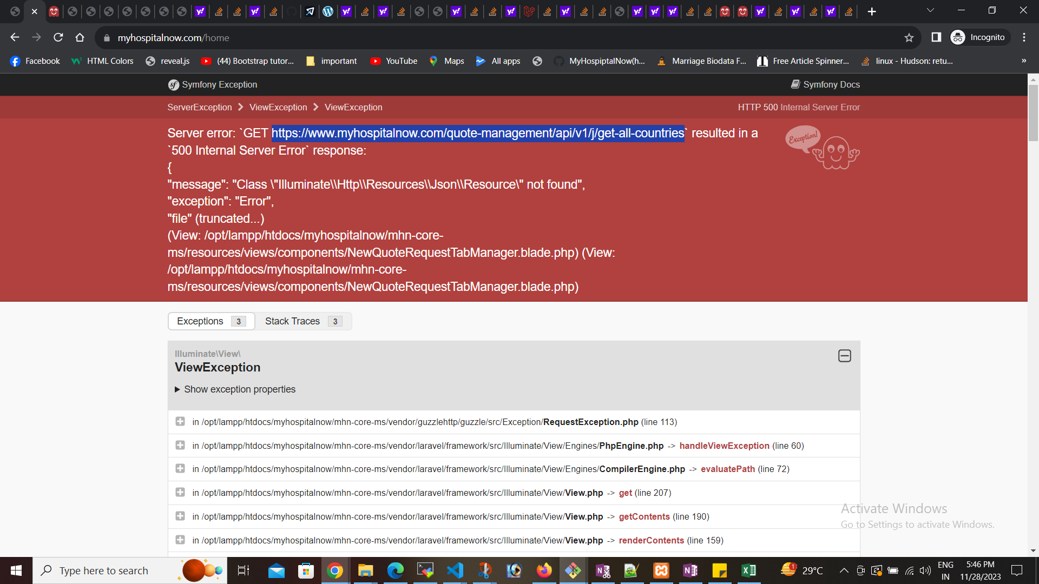
Task: Open the Windows Start menu
Action: pos(16,570)
